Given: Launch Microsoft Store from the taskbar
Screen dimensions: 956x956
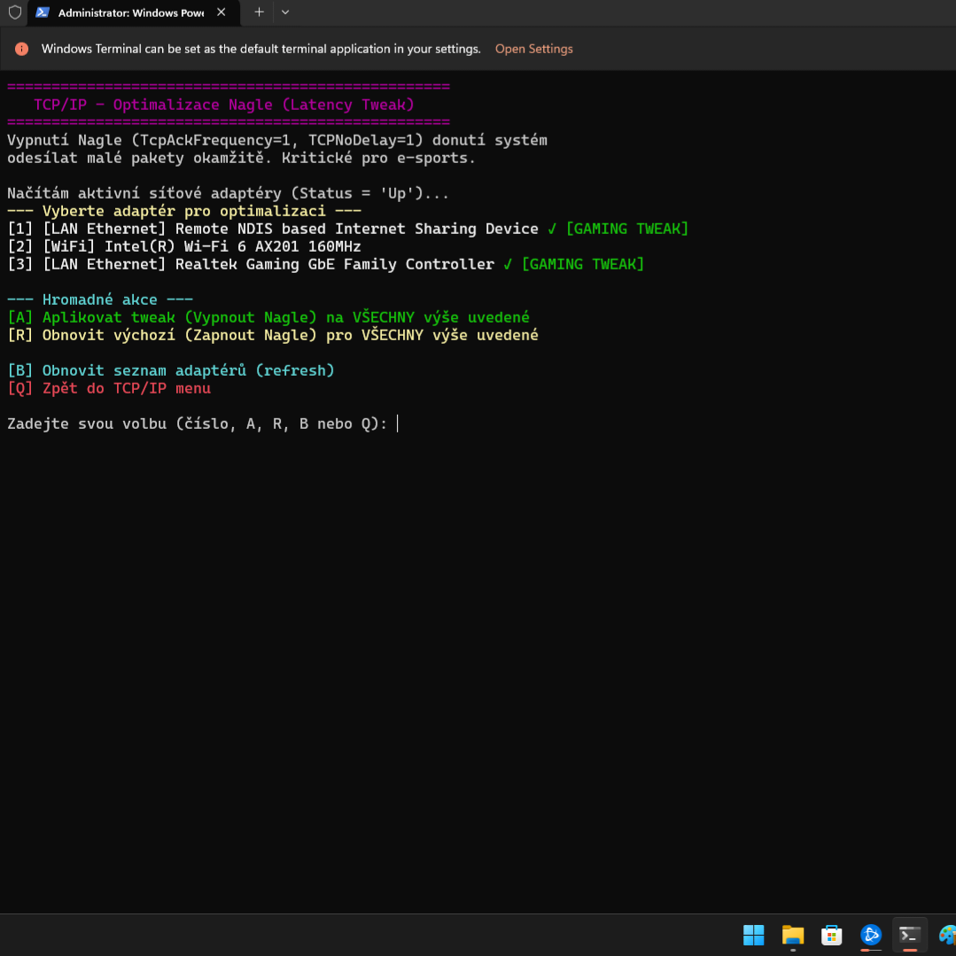Looking at the screenshot, I should click(831, 935).
